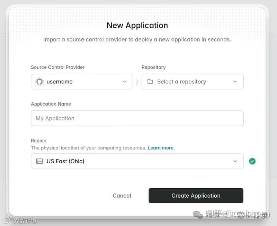Screen dimensions: 277x226
Task: Expand the Region dropdown chevron
Action: click(x=235, y=161)
